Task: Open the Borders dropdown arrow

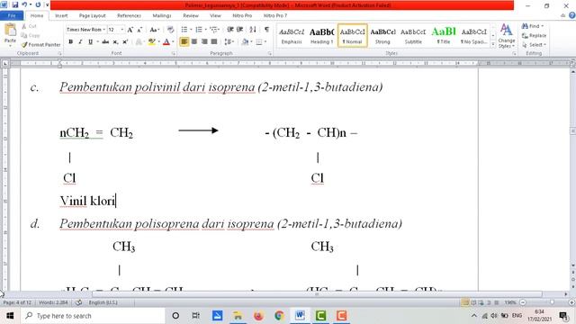Action: [265, 42]
